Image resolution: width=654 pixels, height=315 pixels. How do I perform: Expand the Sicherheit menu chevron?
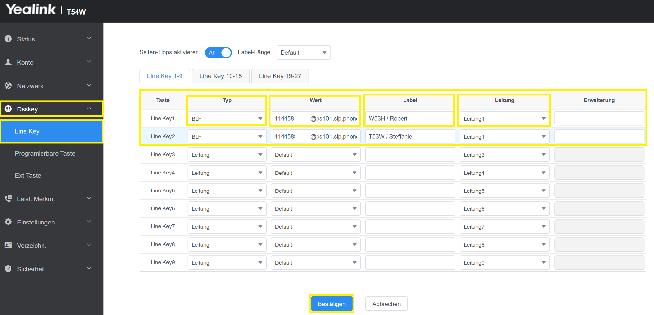[89, 268]
